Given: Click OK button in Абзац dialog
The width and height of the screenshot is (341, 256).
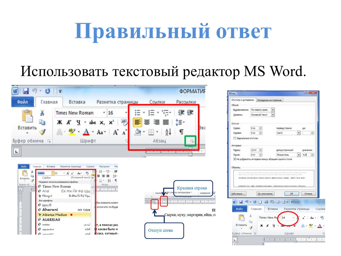Looking at the screenshot, I should click(291, 194).
